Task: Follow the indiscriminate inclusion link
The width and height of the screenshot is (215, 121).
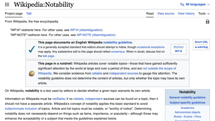Action: coord(21,109)
